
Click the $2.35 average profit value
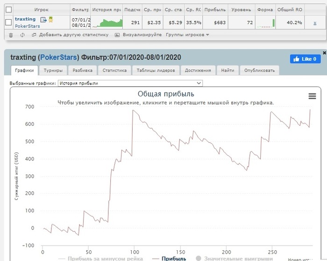[154, 22]
